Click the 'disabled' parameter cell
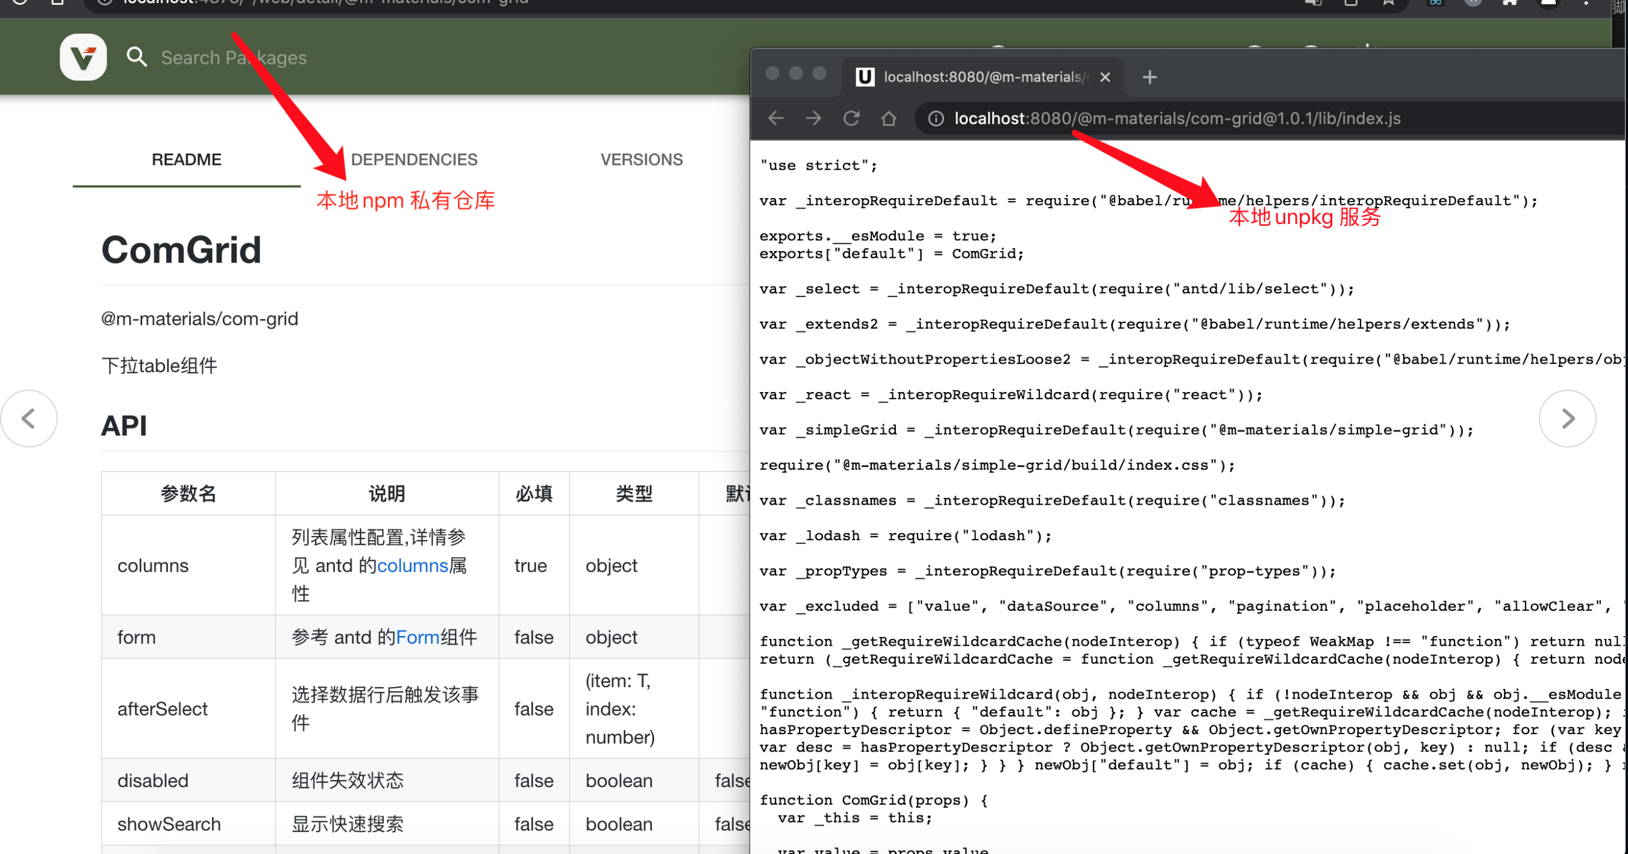Viewport: 1628px width, 854px height. (189, 780)
